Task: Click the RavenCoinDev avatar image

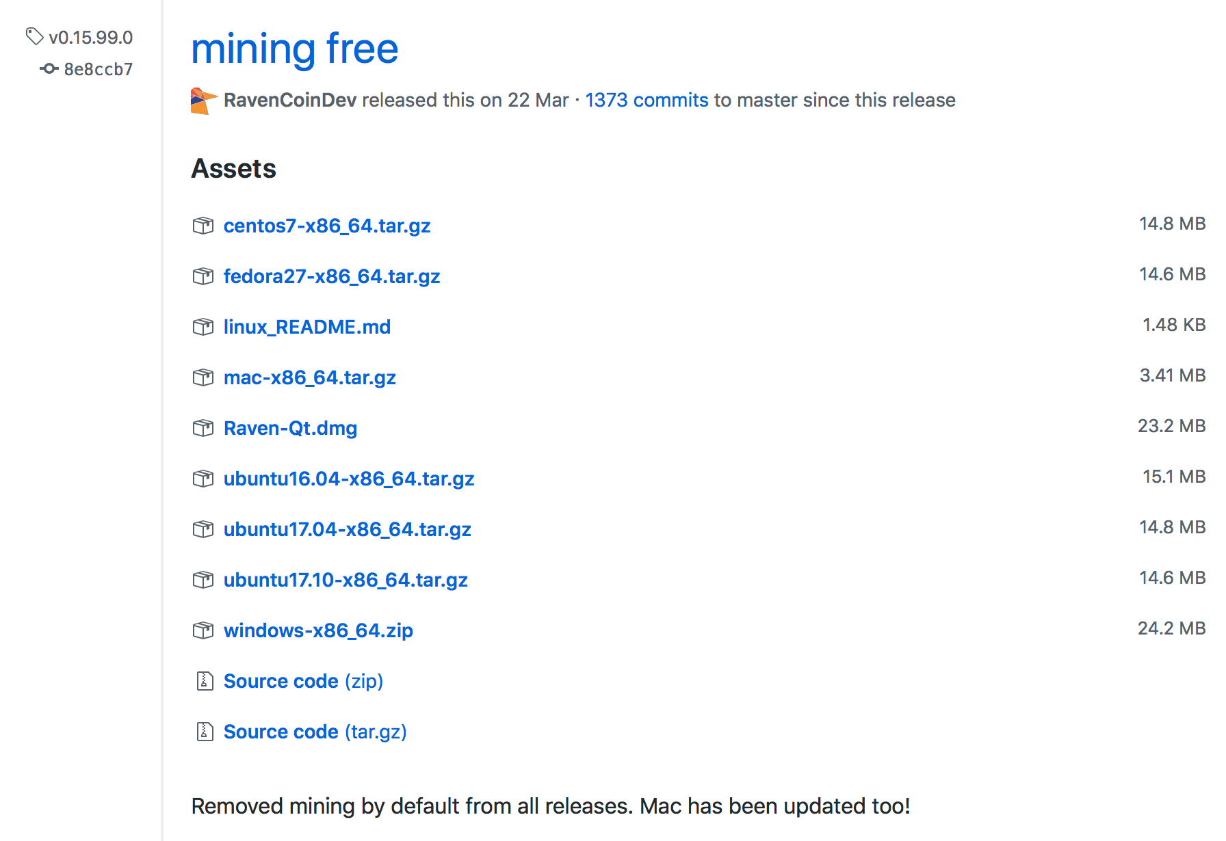Action: 204,101
